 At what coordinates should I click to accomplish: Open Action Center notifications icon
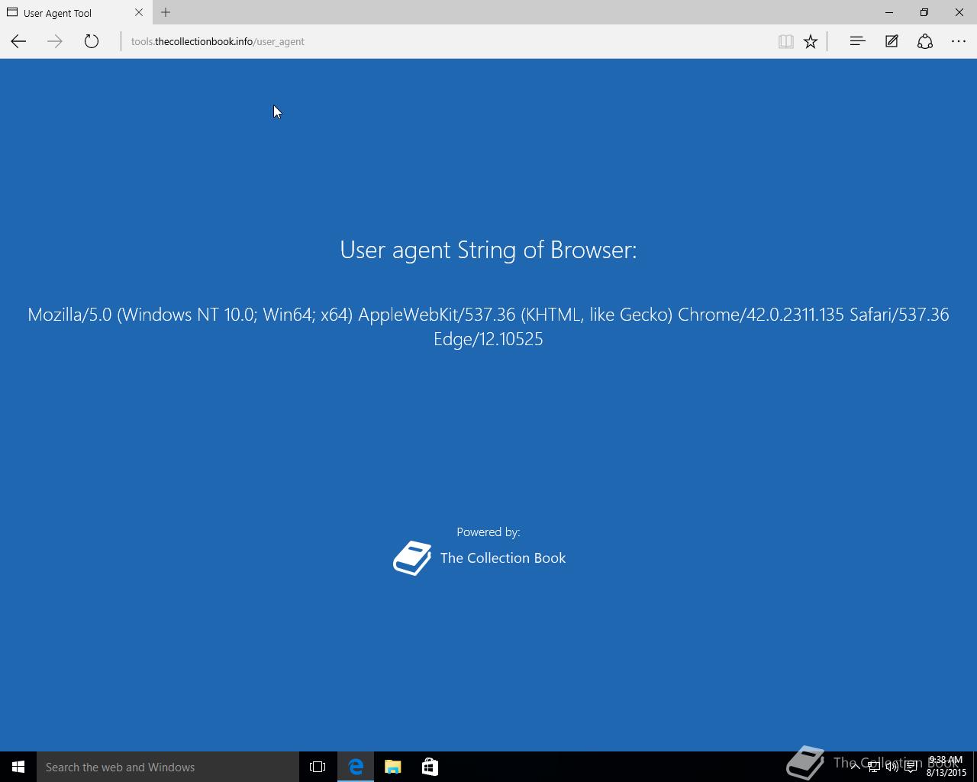(911, 767)
